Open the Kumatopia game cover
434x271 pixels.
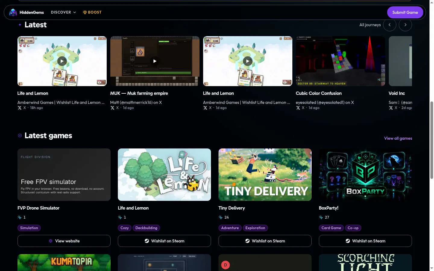(64, 263)
